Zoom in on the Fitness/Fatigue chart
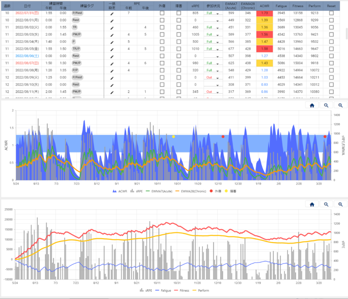The image size is (348, 299). click(326, 205)
